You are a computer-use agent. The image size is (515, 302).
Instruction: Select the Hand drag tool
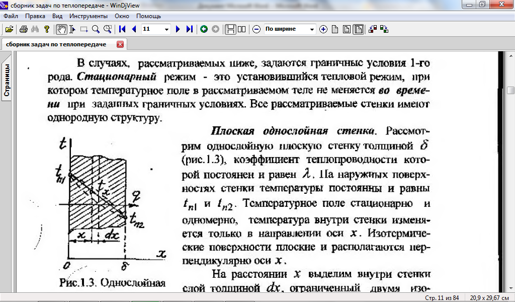[61, 29]
